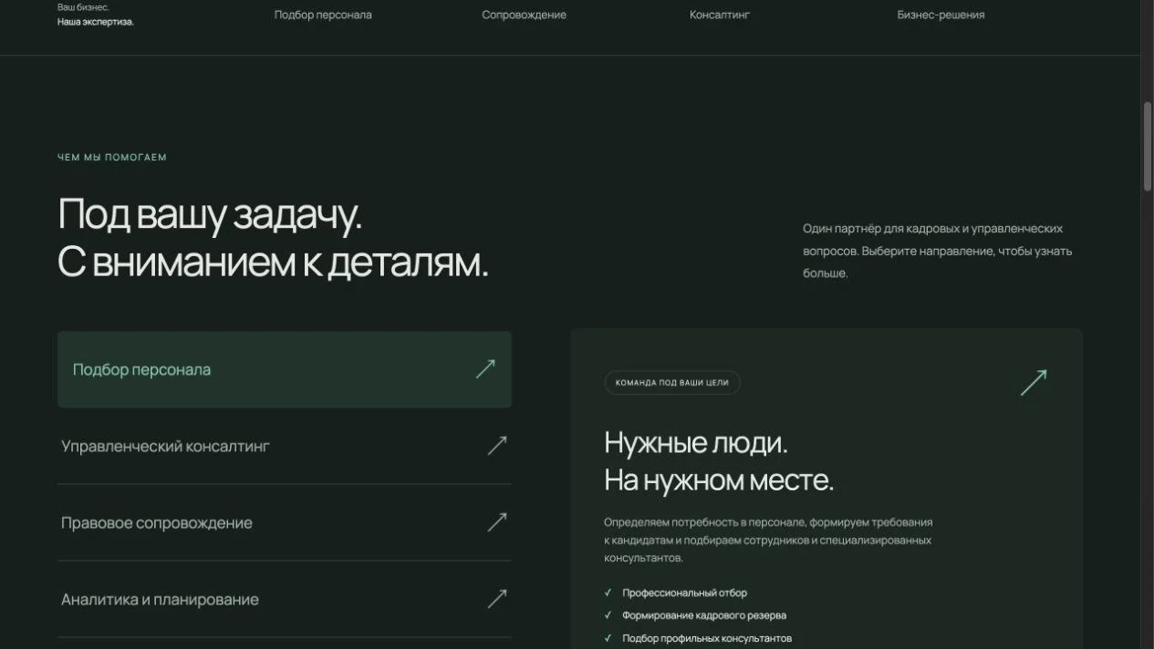Select the Аналитика и планирование service row

point(285,599)
